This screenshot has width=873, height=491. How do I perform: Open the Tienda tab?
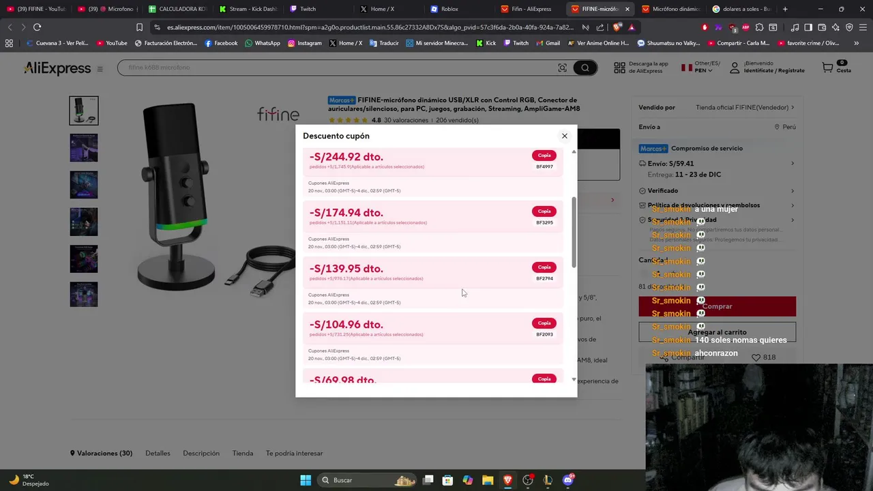click(243, 453)
